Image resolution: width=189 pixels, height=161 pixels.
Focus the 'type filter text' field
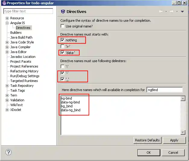click(x=28, y=11)
